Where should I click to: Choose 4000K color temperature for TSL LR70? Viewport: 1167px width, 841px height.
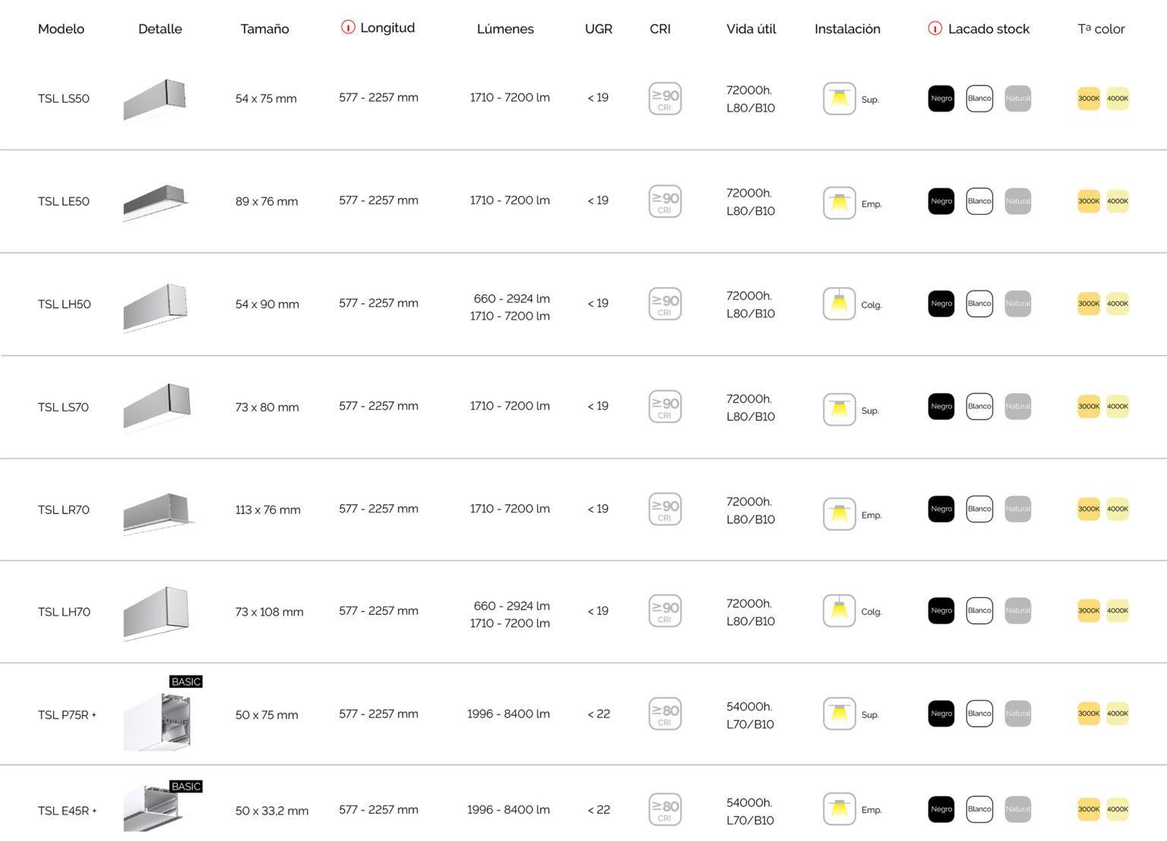(1118, 509)
